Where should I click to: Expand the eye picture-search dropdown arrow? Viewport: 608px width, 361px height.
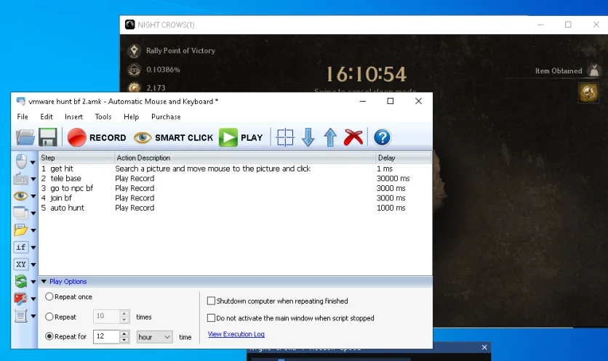33,196
